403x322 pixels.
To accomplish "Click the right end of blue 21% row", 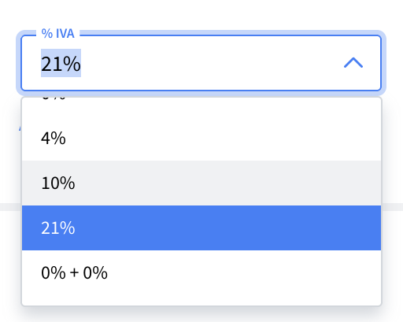I will [x=362, y=228].
